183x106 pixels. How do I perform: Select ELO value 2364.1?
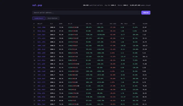52,49
